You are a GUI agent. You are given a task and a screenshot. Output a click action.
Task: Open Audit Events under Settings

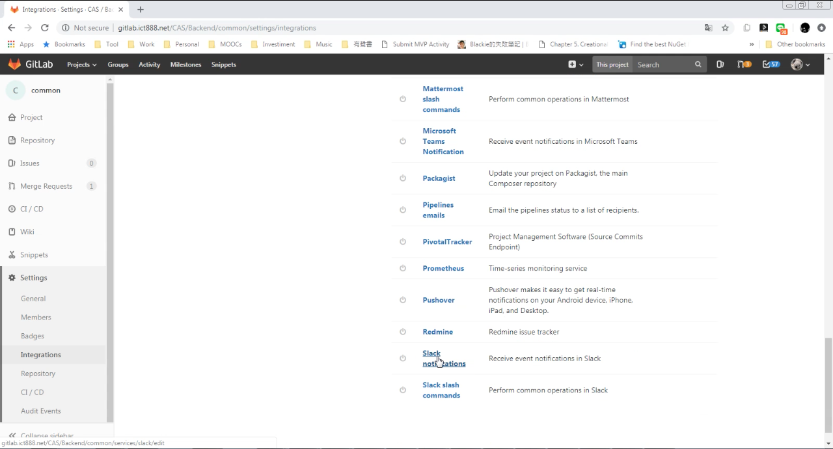click(40, 411)
